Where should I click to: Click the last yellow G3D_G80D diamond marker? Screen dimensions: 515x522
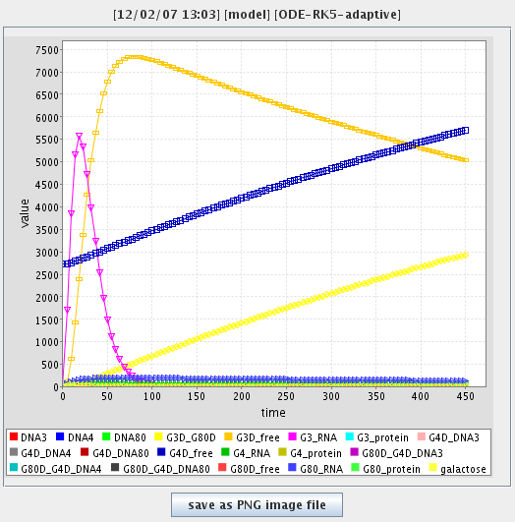tap(466, 255)
